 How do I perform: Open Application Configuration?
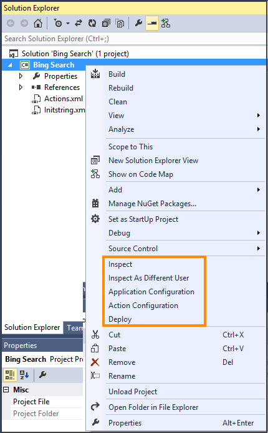[x=151, y=292]
